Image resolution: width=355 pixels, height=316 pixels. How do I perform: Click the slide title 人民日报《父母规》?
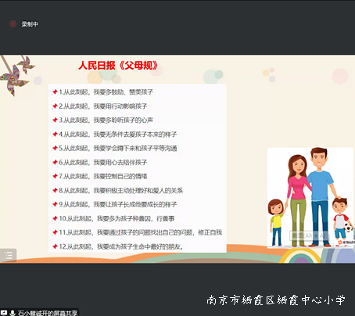118,66
